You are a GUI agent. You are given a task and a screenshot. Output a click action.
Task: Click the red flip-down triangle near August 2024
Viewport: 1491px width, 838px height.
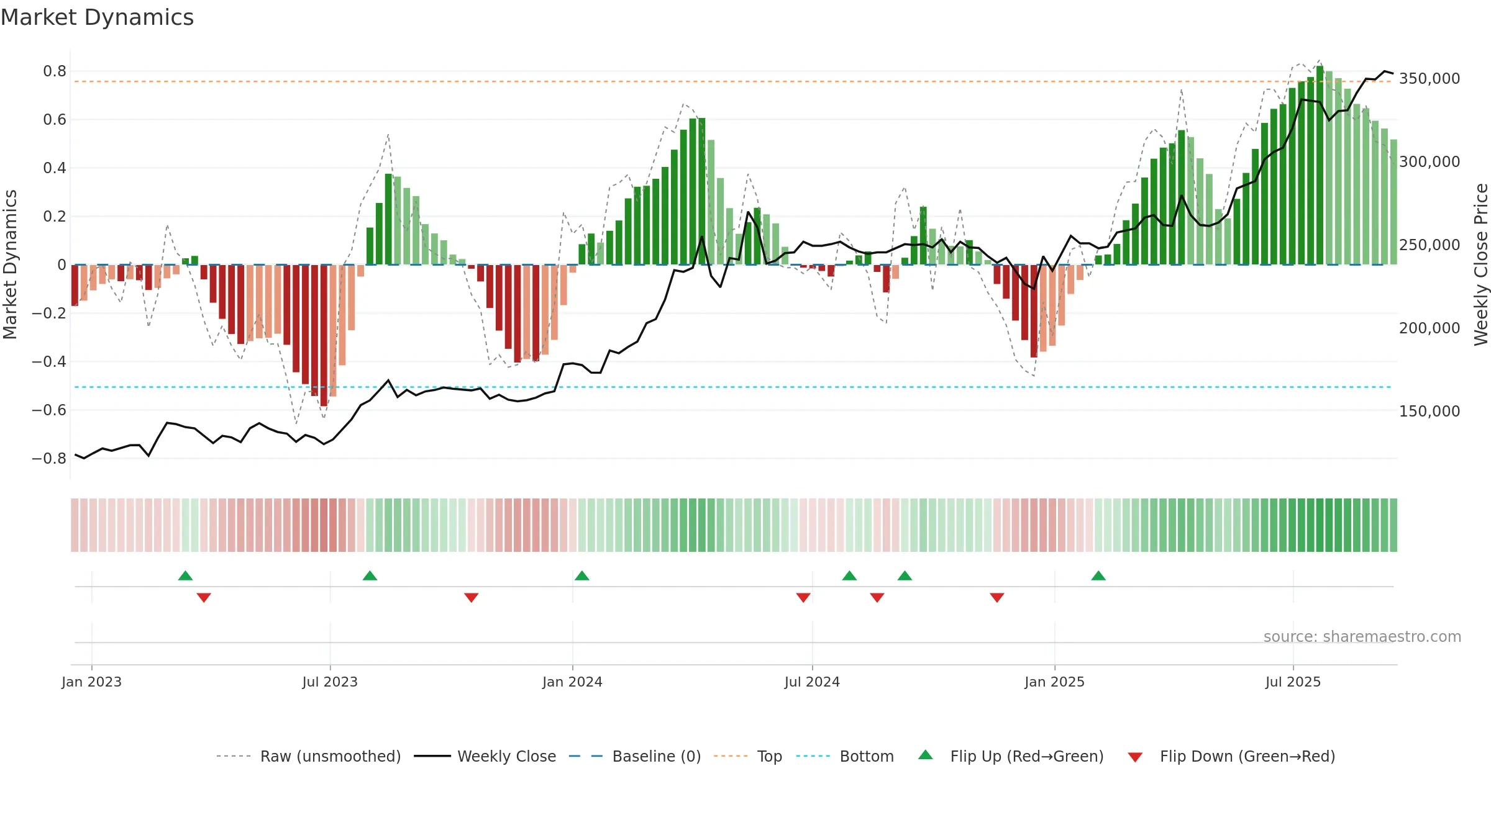877,598
